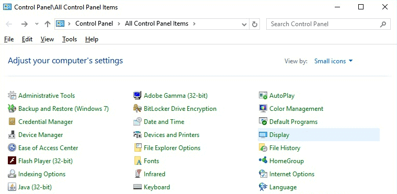The width and height of the screenshot is (397, 194).
Task: Open the Display link
Action: pos(279,135)
